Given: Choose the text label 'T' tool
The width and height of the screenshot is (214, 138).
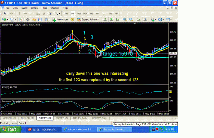Looking at the screenshot, I should 50,13.
